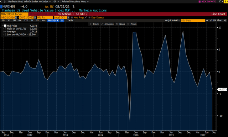The height and width of the screenshot is (137, 228).
Task: Collapse the legend with its corner toggle
Action: tap(3, 26)
